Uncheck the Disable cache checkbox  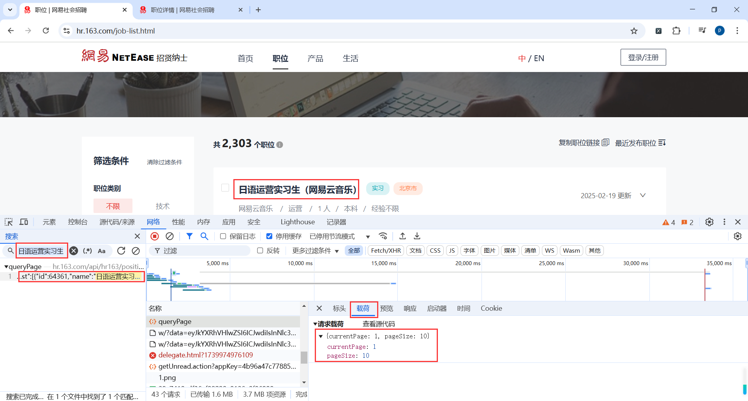point(269,236)
